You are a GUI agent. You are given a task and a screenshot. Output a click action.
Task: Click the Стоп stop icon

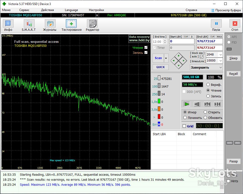[235, 24]
